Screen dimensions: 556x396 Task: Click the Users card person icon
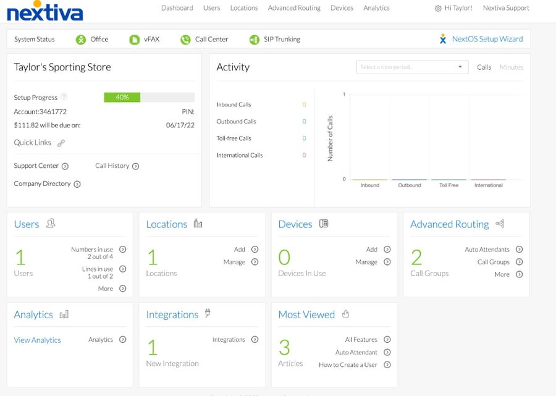click(x=51, y=224)
